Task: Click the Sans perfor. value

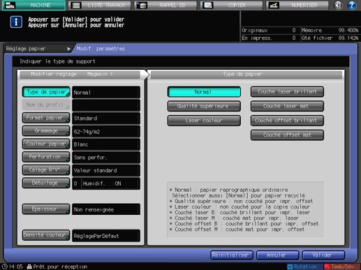Action: tap(106, 158)
